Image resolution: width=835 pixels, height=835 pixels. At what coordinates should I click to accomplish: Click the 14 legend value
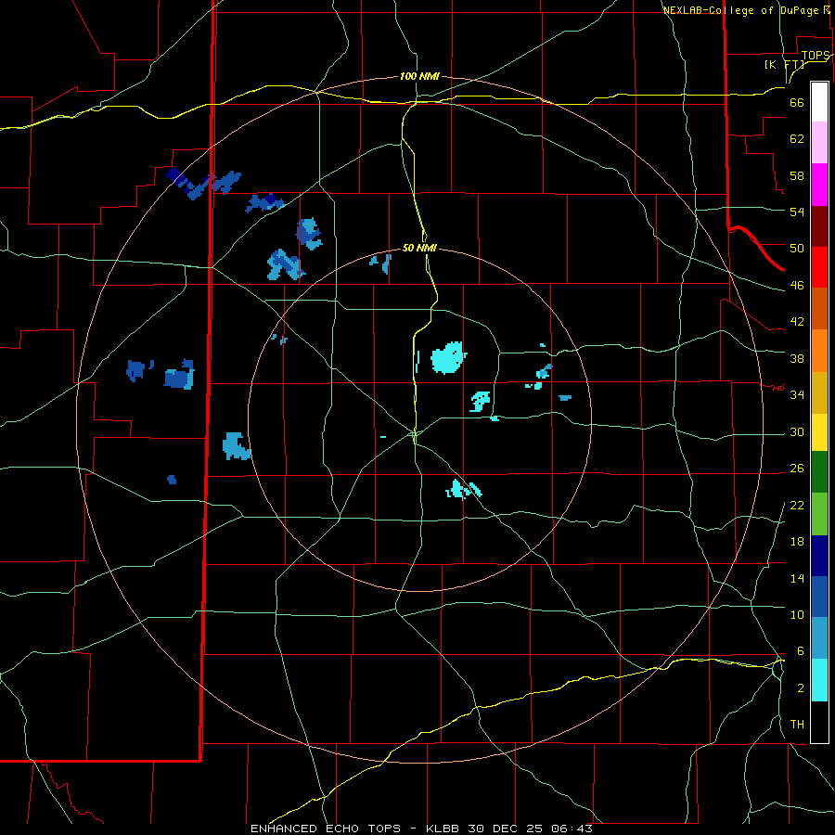point(797,578)
